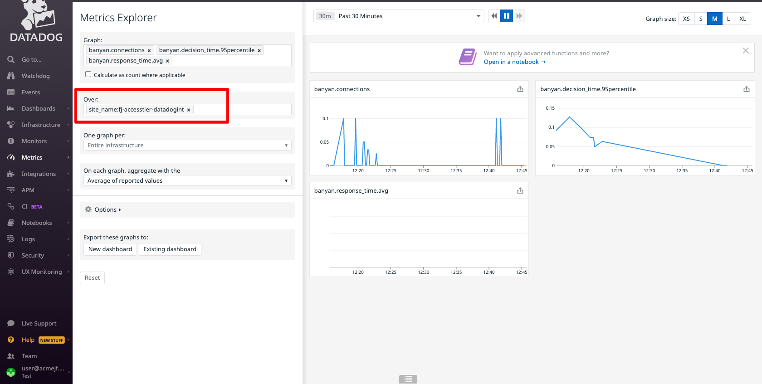Open Go to search in sidebar
This screenshot has width=762, height=384.
click(x=32, y=59)
